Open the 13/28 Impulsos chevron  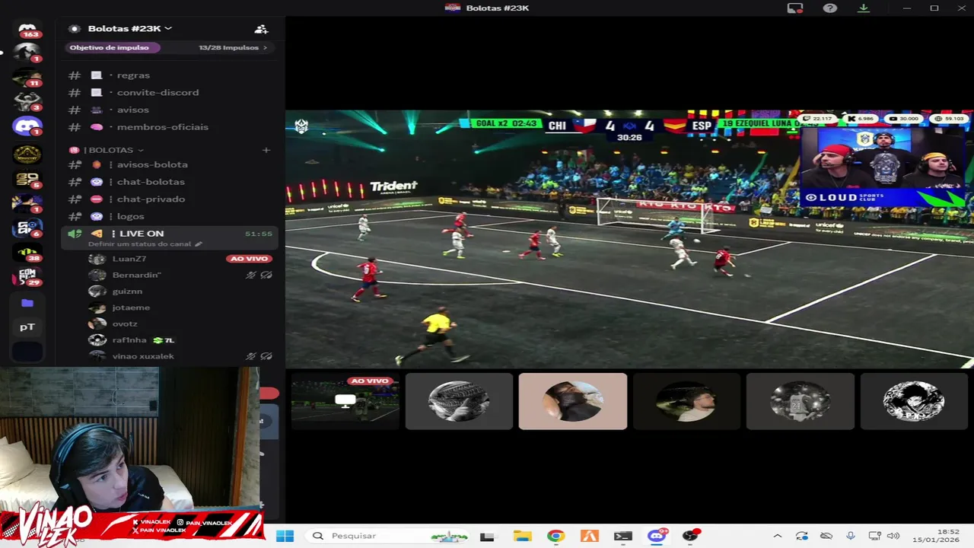pyautogui.click(x=265, y=47)
